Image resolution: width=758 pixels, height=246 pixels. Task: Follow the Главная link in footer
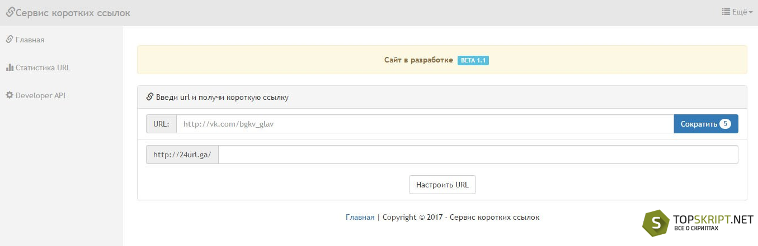tap(360, 218)
